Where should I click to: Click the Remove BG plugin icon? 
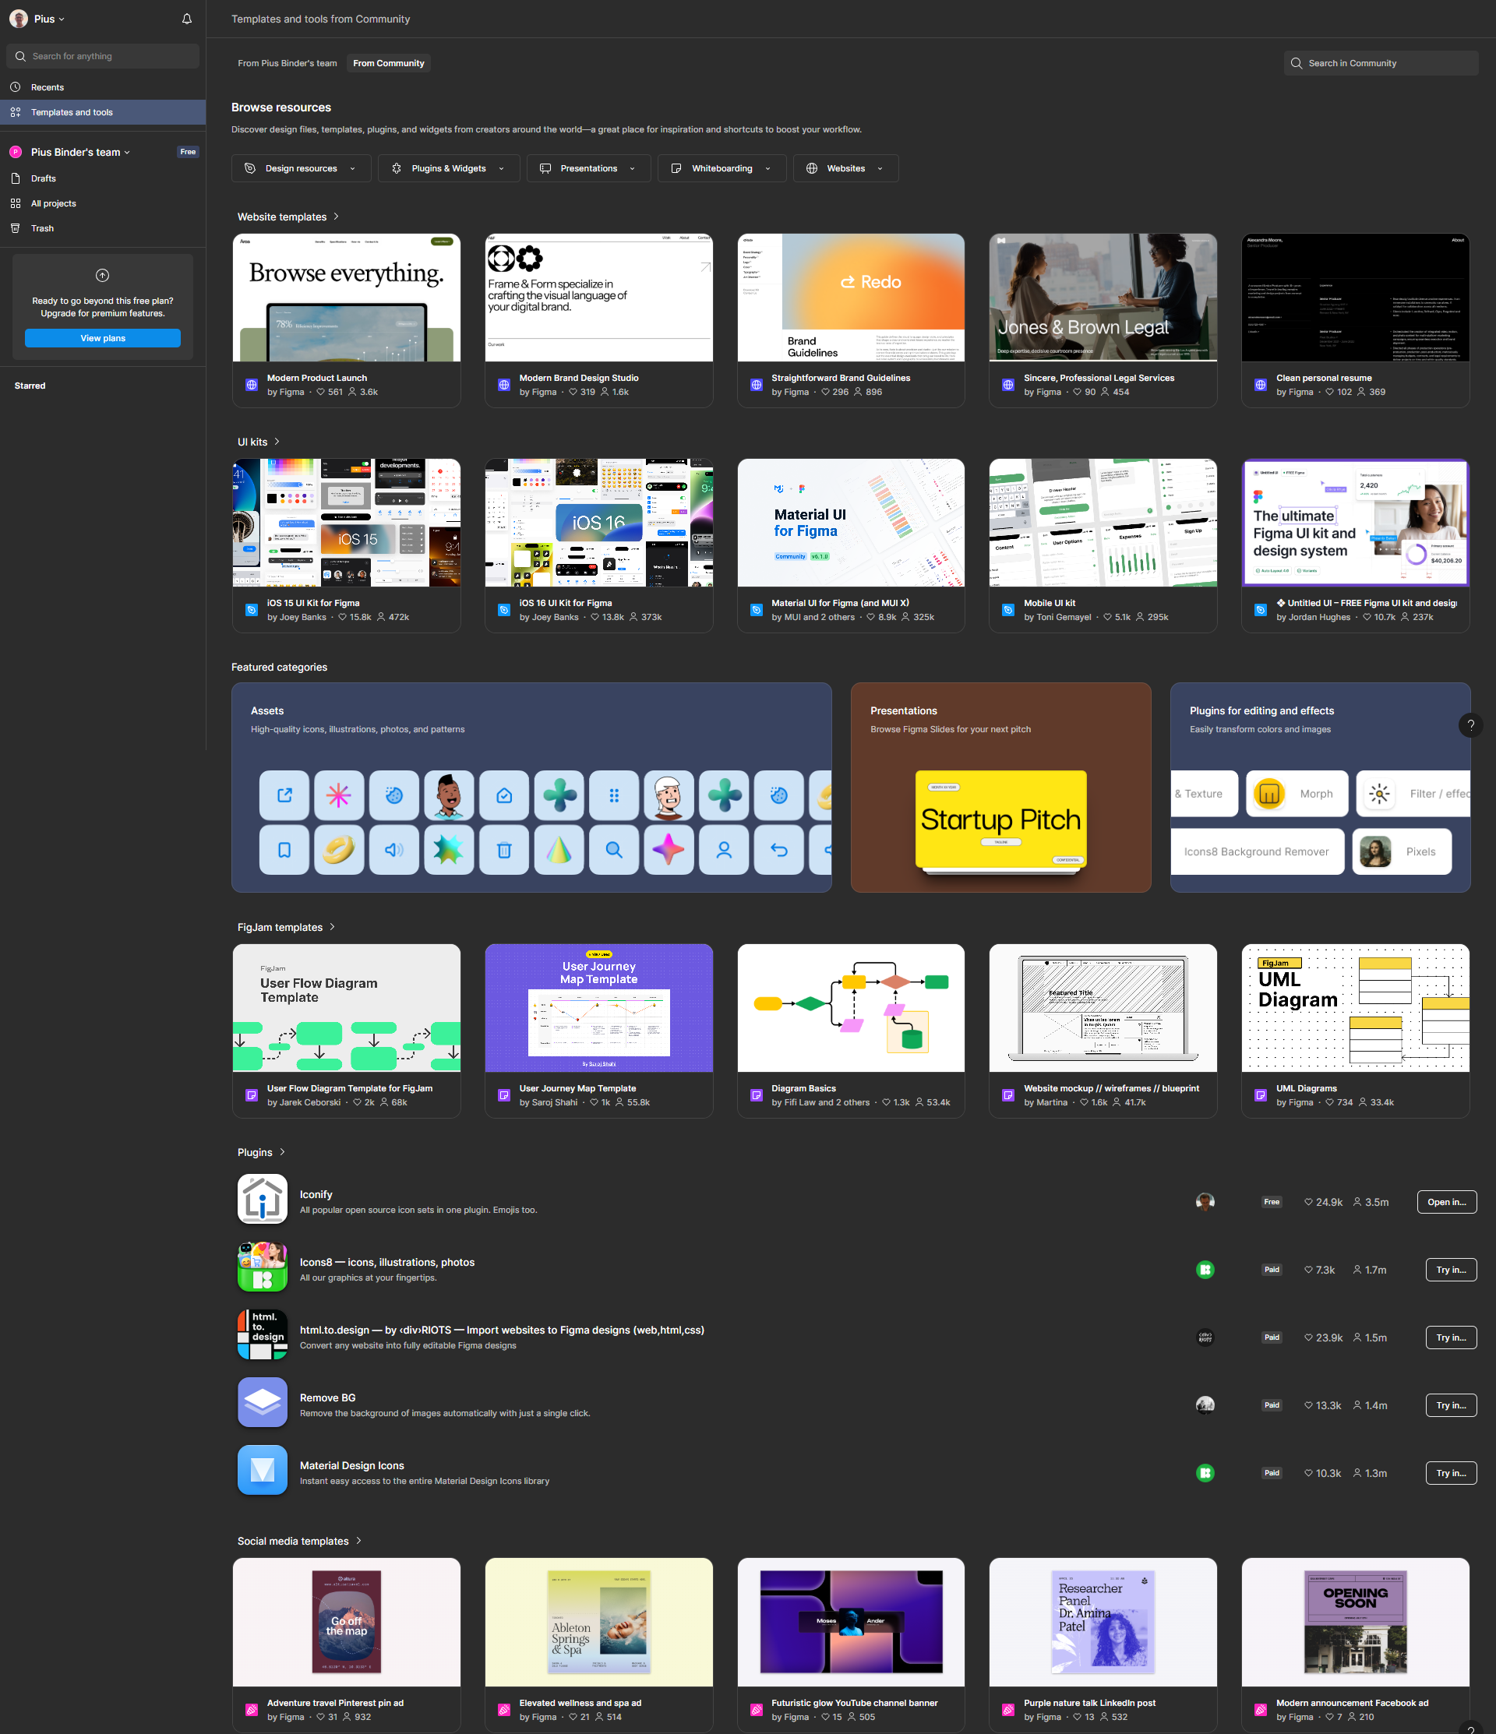click(262, 1403)
